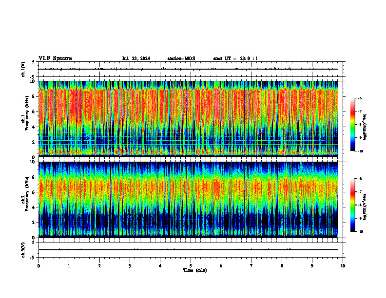The image size is (386, 298).
Task: Click ch.3(V) panel tick label '5'
Action: (34, 242)
